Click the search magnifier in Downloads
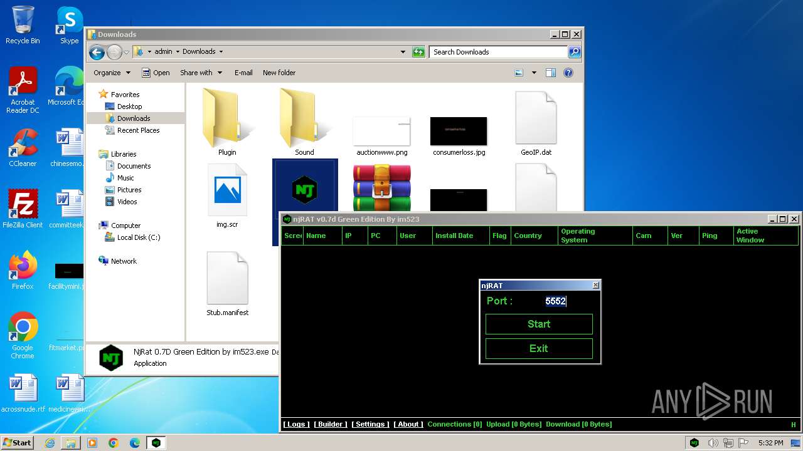The width and height of the screenshot is (803, 451). pyautogui.click(x=574, y=52)
